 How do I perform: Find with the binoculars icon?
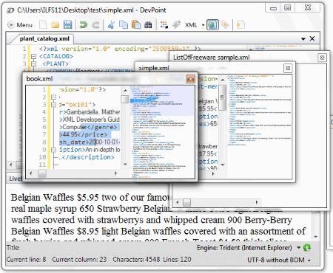pos(148,25)
